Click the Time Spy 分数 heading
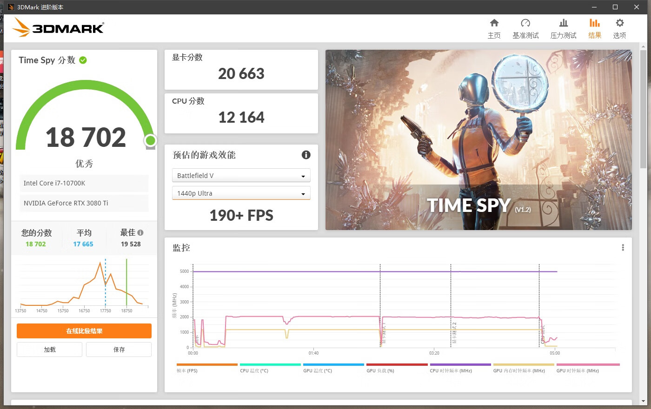651x409 pixels. tap(47, 60)
